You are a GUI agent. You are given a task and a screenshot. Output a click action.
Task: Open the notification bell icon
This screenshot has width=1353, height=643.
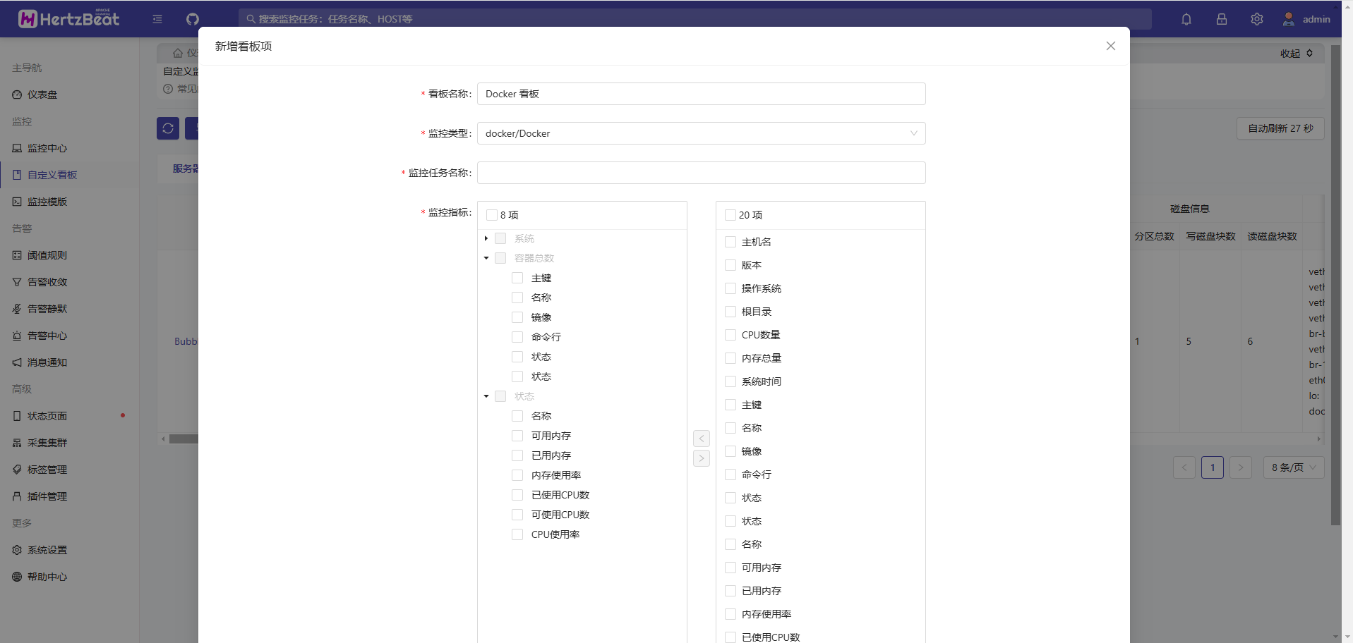tap(1186, 19)
